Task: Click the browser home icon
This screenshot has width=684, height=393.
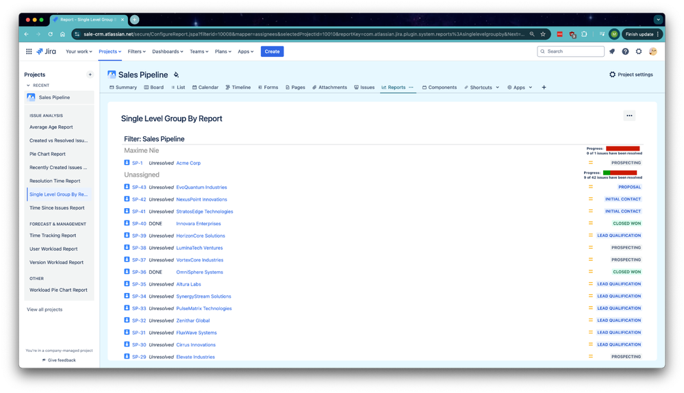Action: [x=62, y=34]
